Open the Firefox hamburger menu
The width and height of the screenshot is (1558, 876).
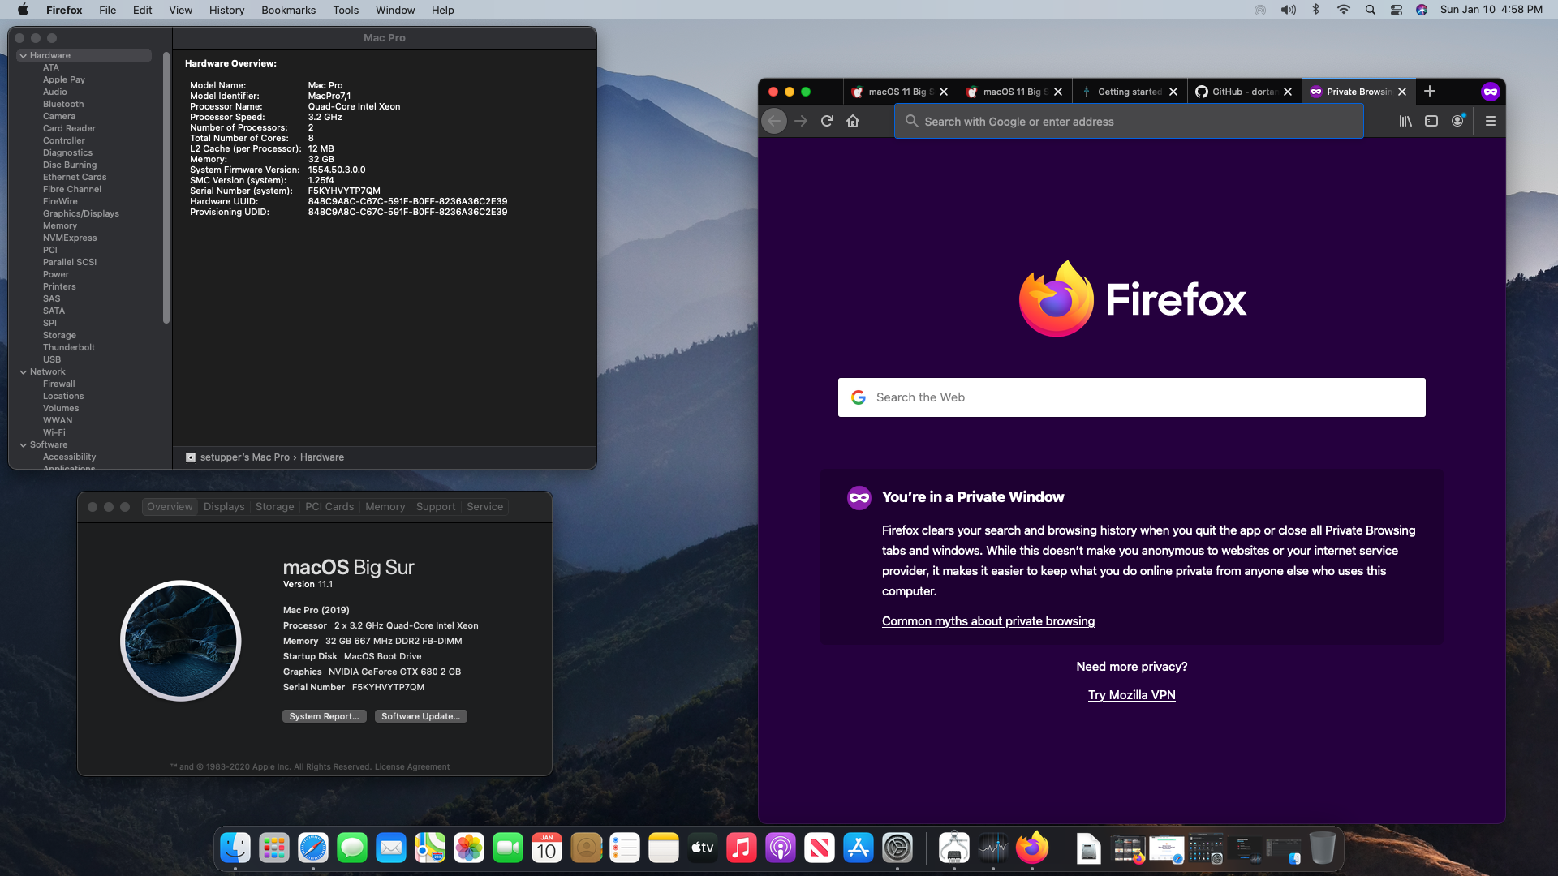(1491, 121)
